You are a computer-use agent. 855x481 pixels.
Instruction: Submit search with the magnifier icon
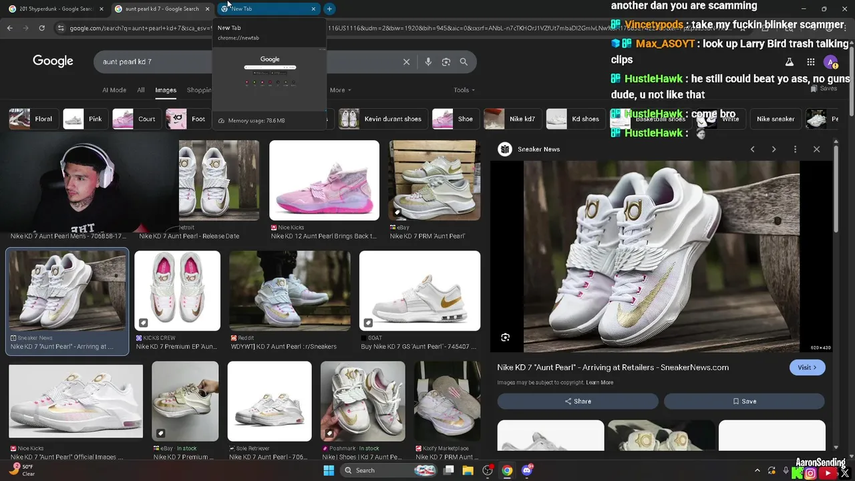[x=464, y=61]
